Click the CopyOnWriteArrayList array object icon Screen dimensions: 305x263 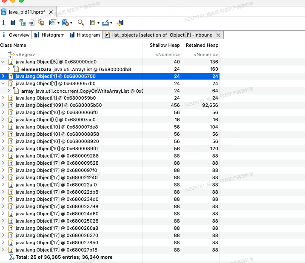click(16, 91)
